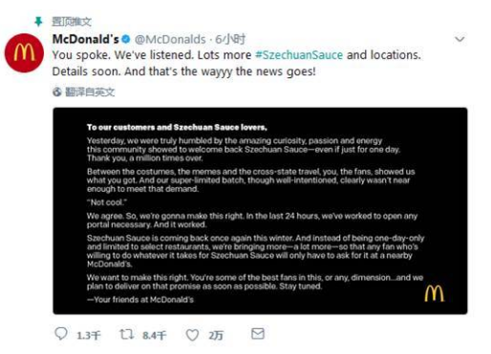Like the tweet with heart icon
The image size is (491, 354).
click(192, 335)
